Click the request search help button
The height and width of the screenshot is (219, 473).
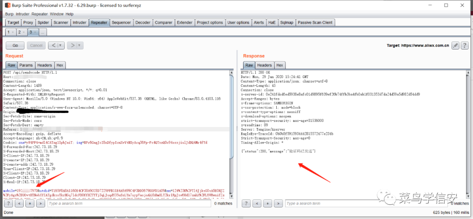click(x=9, y=204)
